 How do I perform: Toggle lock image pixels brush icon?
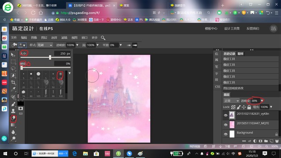(238, 107)
